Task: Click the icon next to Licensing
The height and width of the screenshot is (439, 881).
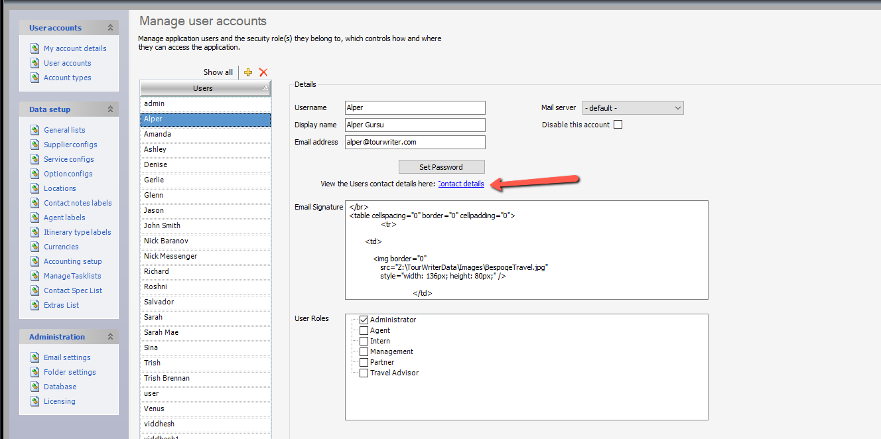Action: pyautogui.click(x=35, y=401)
